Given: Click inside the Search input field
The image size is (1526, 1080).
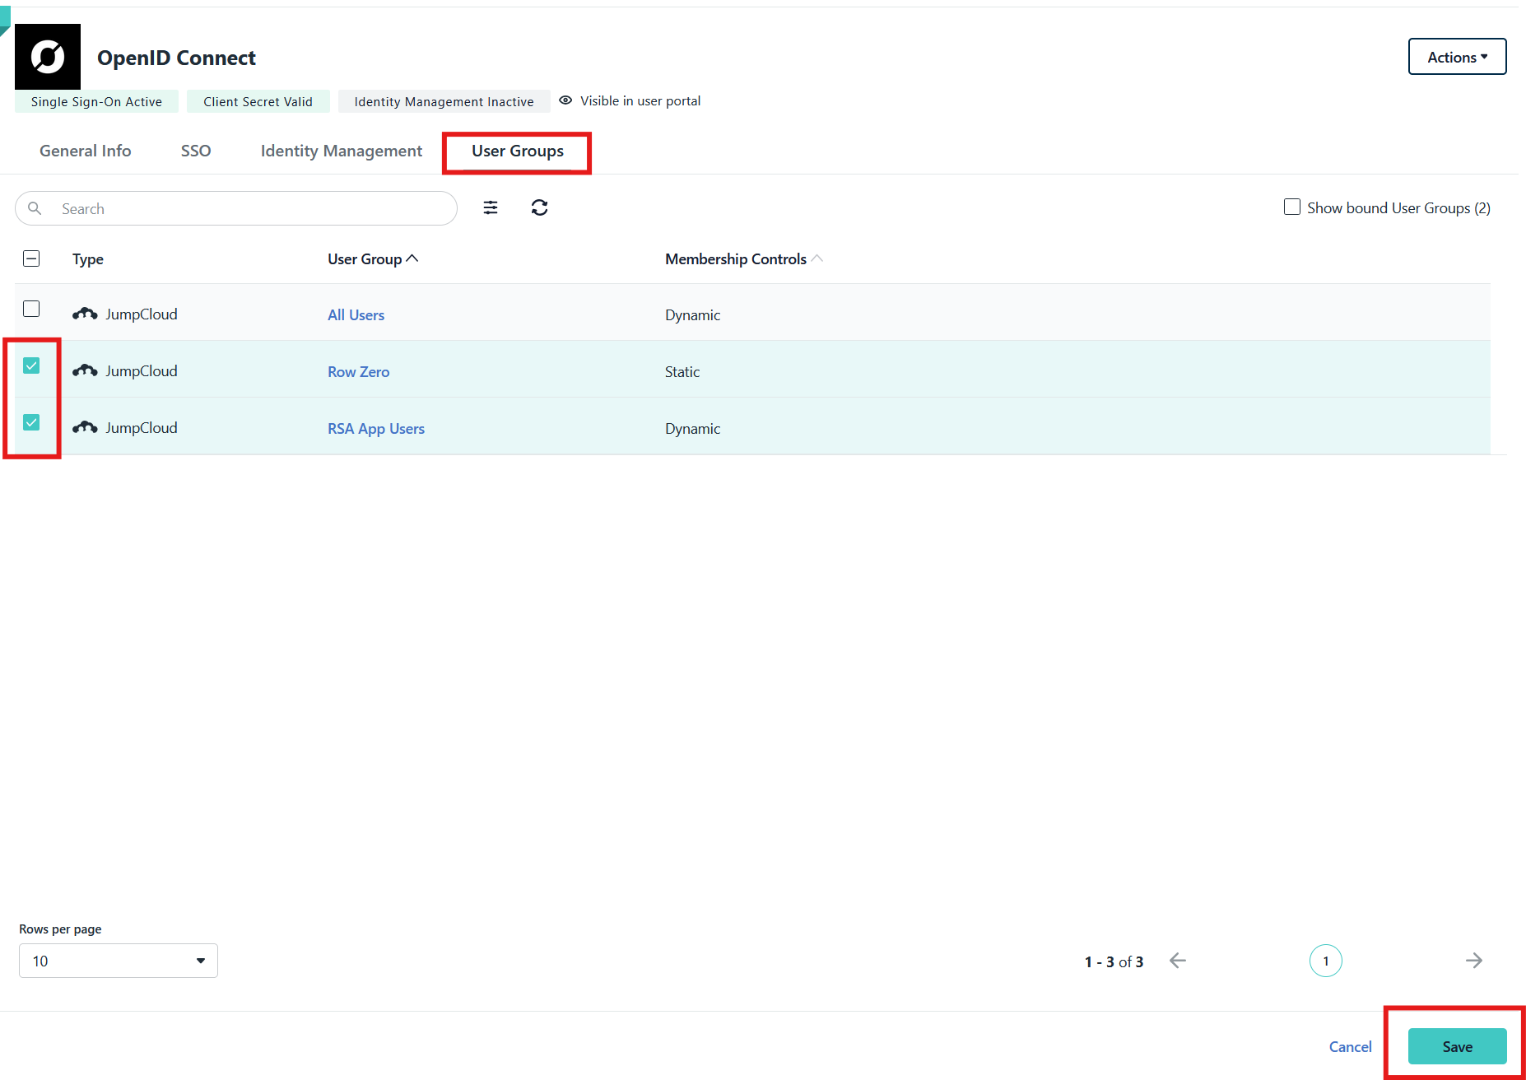Looking at the screenshot, I should (165, 208).
